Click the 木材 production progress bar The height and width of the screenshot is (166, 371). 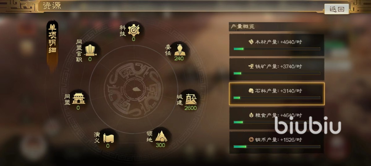click(277, 49)
